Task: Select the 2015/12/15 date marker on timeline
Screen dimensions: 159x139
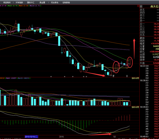Action: [31, 137]
